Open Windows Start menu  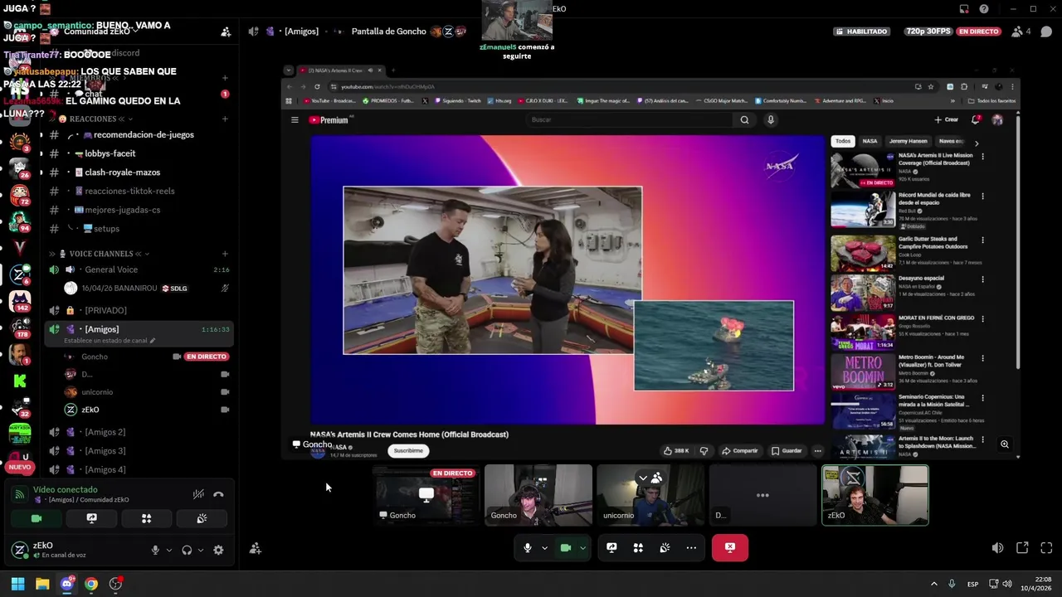[x=17, y=584]
